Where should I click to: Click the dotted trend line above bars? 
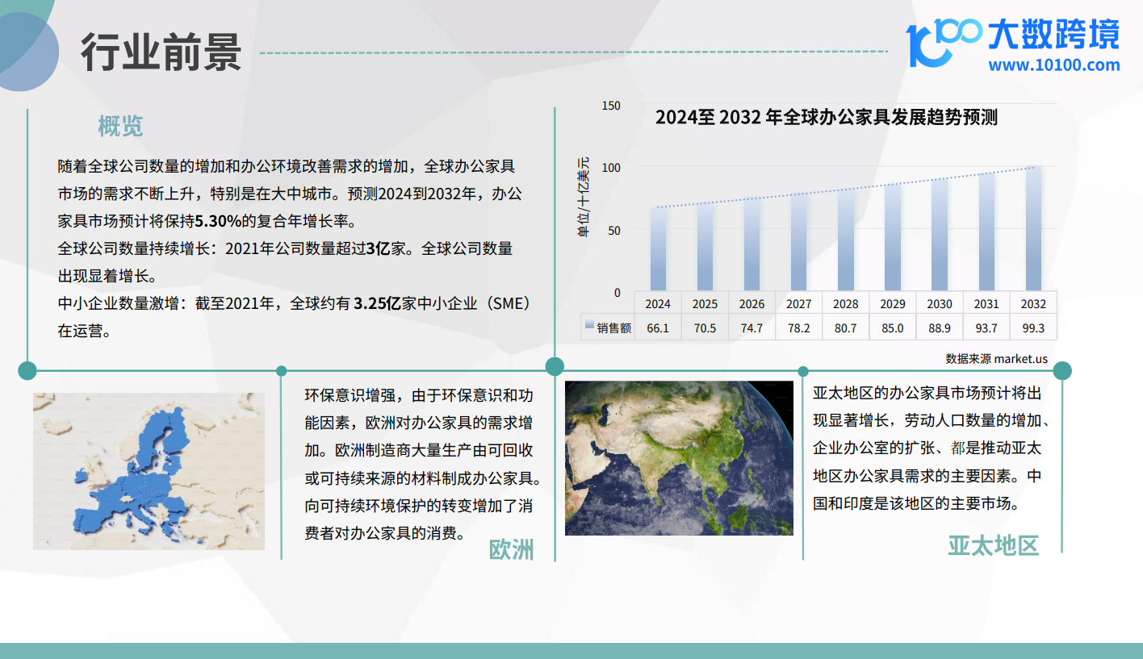pyautogui.click(x=845, y=187)
